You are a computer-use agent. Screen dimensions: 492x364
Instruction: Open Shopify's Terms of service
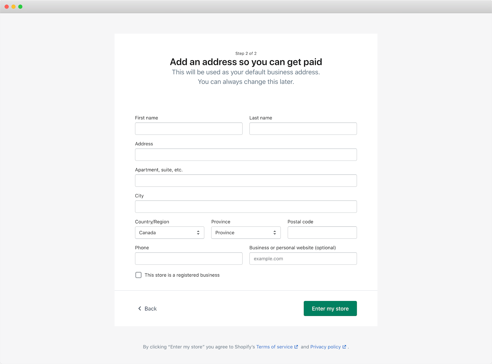click(275, 347)
